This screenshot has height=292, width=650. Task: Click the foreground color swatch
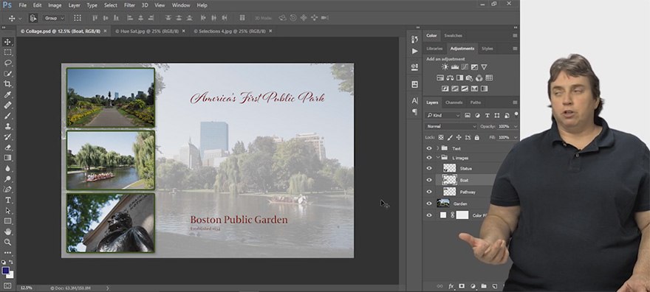tap(6, 271)
